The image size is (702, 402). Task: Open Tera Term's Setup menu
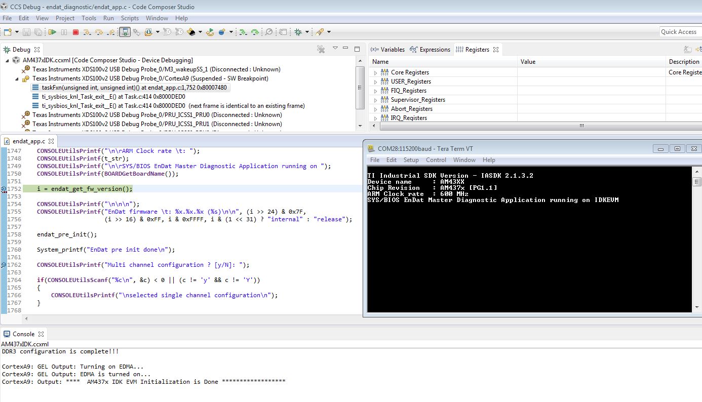411,160
